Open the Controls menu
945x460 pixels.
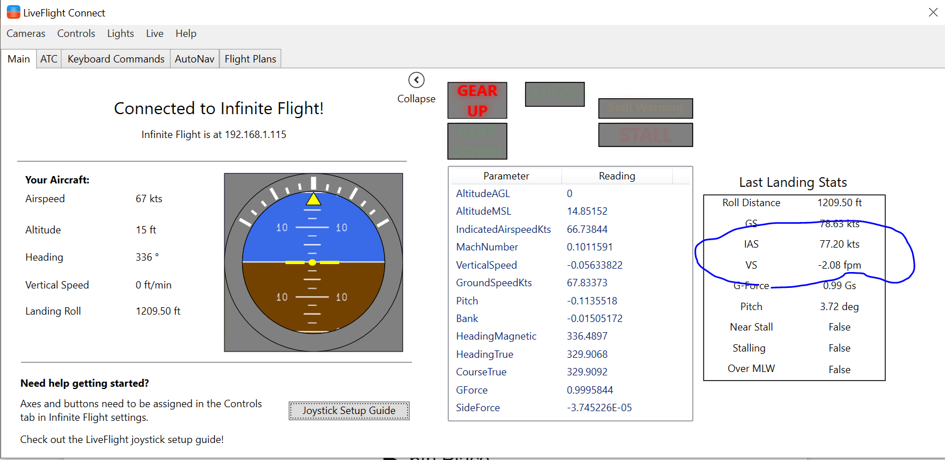coord(76,34)
